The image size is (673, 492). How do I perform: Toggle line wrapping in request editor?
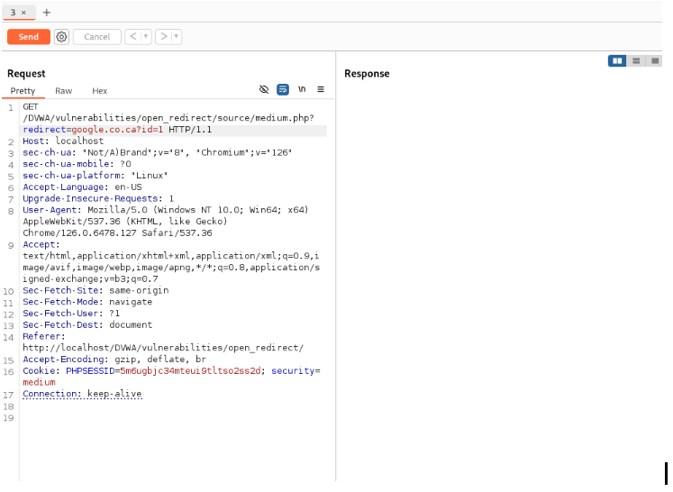pyautogui.click(x=283, y=90)
